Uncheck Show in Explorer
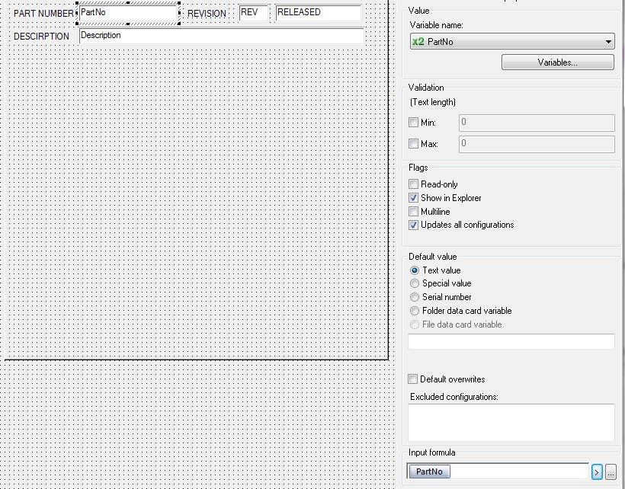Image resolution: width=625 pixels, height=489 pixels. coord(413,197)
